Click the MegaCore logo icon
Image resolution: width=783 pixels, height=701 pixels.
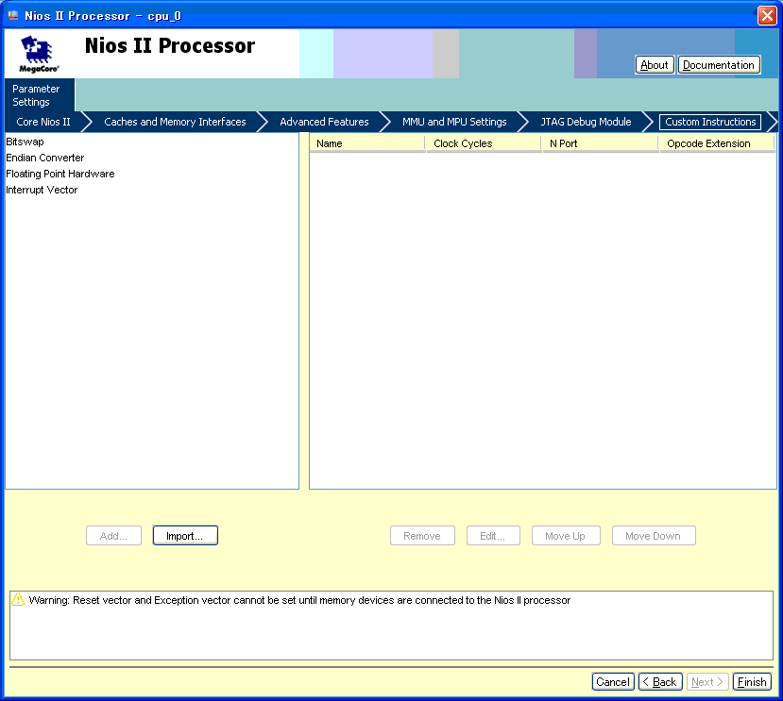[x=39, y=54]
